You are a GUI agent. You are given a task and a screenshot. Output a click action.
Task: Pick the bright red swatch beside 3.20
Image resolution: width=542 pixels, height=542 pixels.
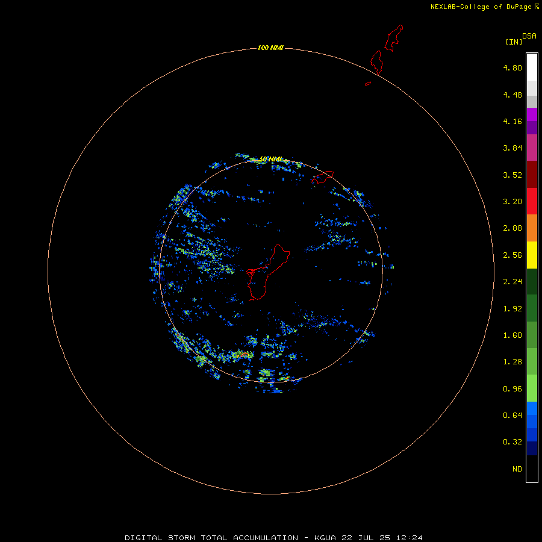(x=532, y=201)
